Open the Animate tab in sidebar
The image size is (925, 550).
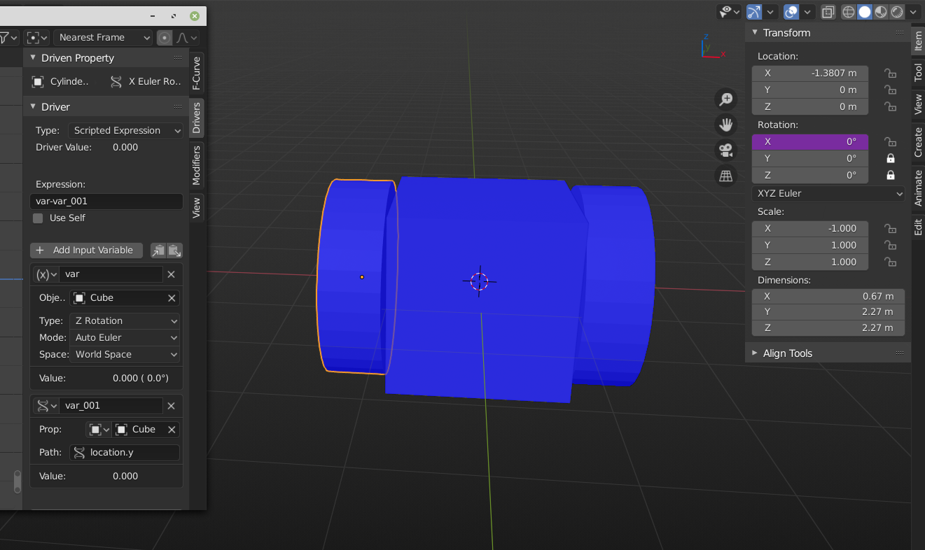click(918, 187)
